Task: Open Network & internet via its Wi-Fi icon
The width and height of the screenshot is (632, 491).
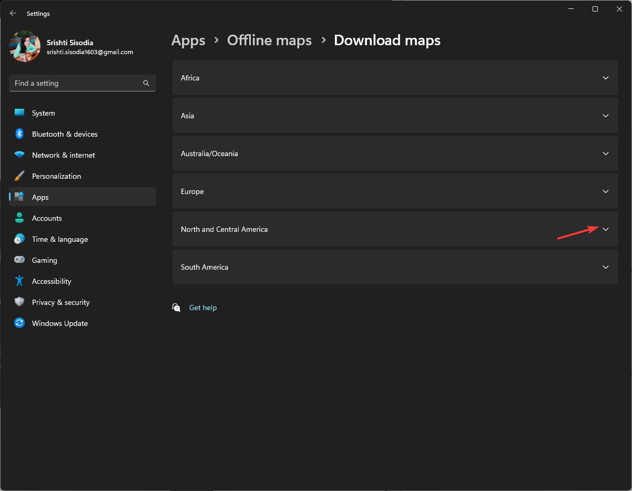Action: 19,155
